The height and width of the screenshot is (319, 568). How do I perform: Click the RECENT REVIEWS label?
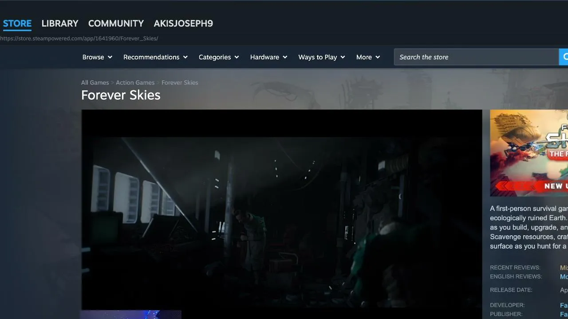(515, 268)
